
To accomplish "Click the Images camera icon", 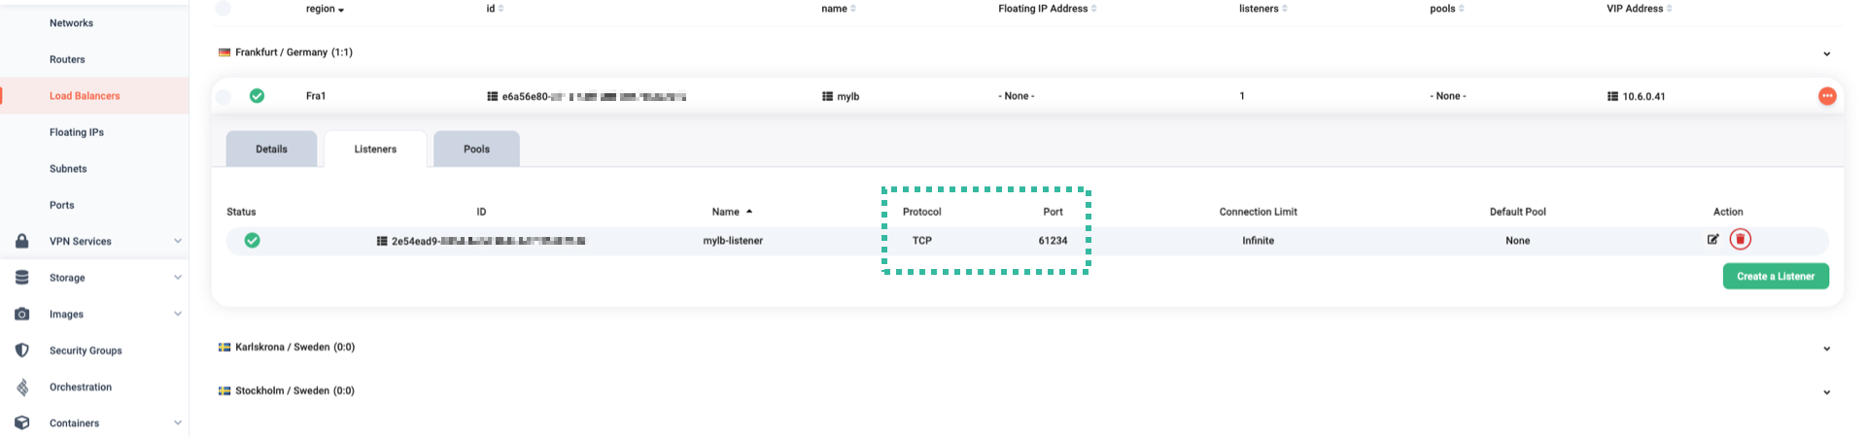I will [21, 314].
